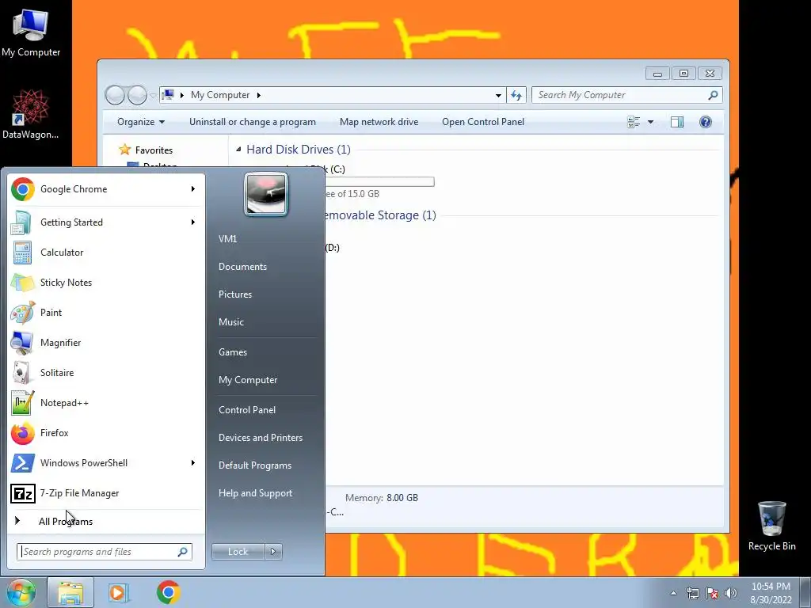Show hidden tray icons arrow
This screenshot has height=608, width=811.
673,593
